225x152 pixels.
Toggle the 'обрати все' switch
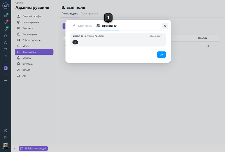162,36
